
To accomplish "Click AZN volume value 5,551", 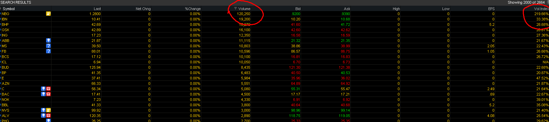I will (x=246, y=83).
